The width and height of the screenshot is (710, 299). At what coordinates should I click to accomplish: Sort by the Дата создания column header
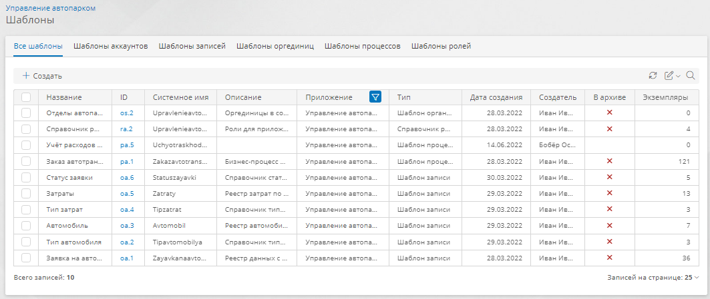pyautogui.click(x=496, y=97)
